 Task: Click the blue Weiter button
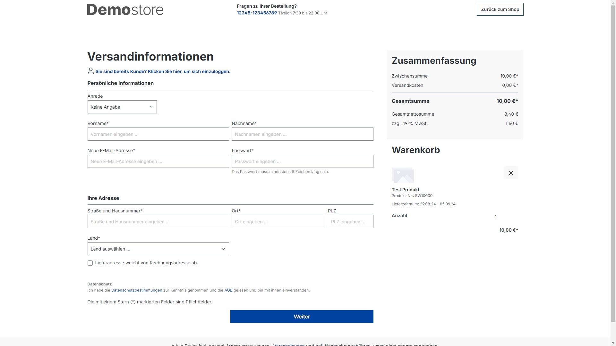tap(302, 317)
